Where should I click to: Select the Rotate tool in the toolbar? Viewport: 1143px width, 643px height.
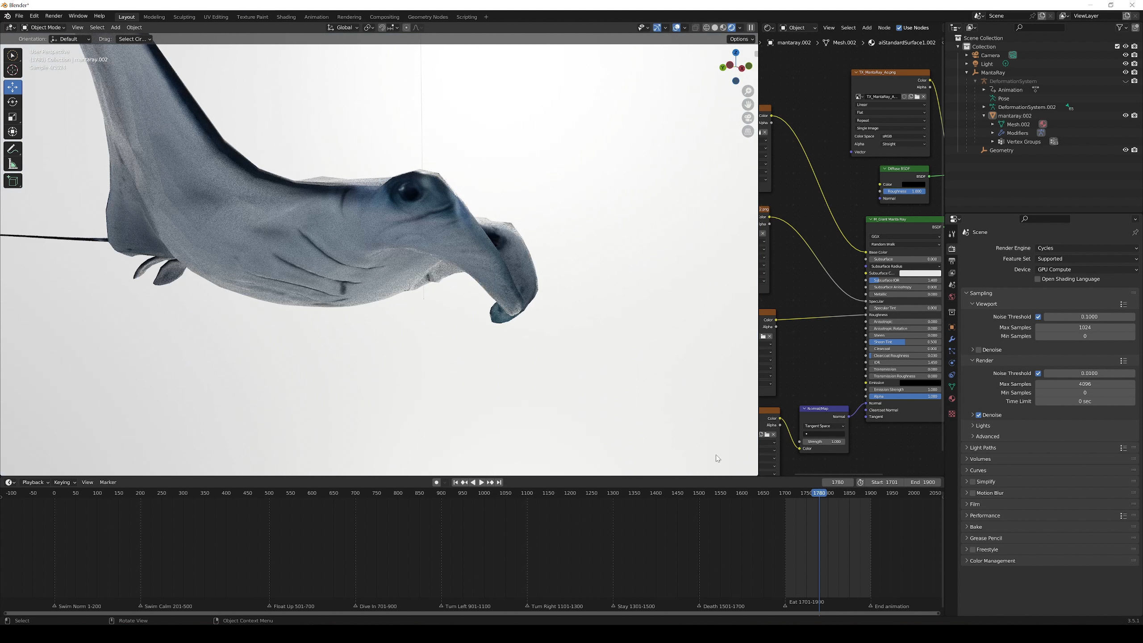13,102
